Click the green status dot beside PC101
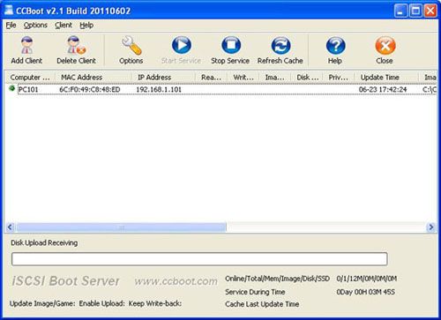 [x=12, y=88]
